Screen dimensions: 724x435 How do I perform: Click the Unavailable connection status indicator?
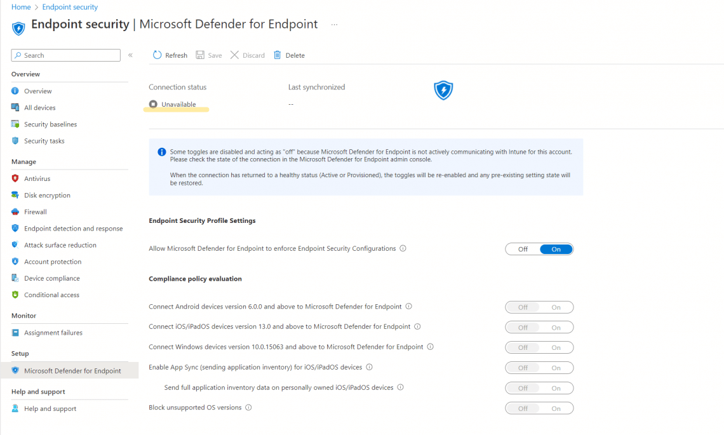(171, 104)
